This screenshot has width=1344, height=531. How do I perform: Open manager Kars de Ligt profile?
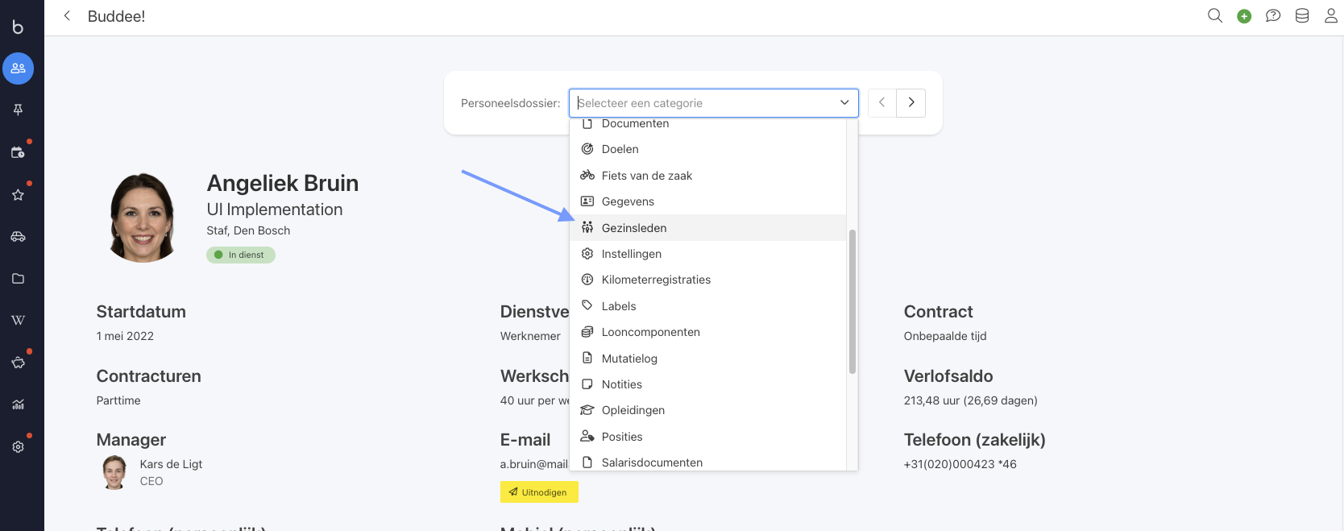[x=171, y=464]
